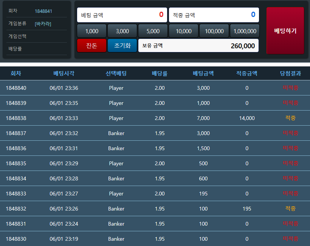Click the 7,000 bet amount
The height and width of the screenshot is (246, 310).
point(203,118)
